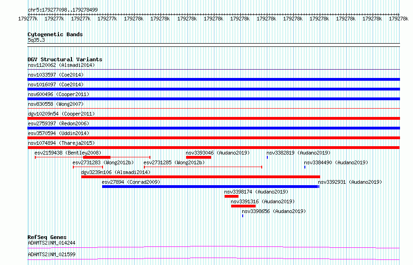Select the esv2731283 thin red interval line

(88, 167)
